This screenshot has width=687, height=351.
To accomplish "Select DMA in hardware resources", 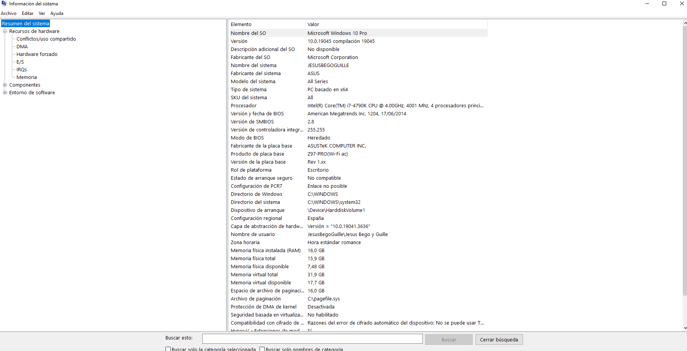I will coord(22,47).
